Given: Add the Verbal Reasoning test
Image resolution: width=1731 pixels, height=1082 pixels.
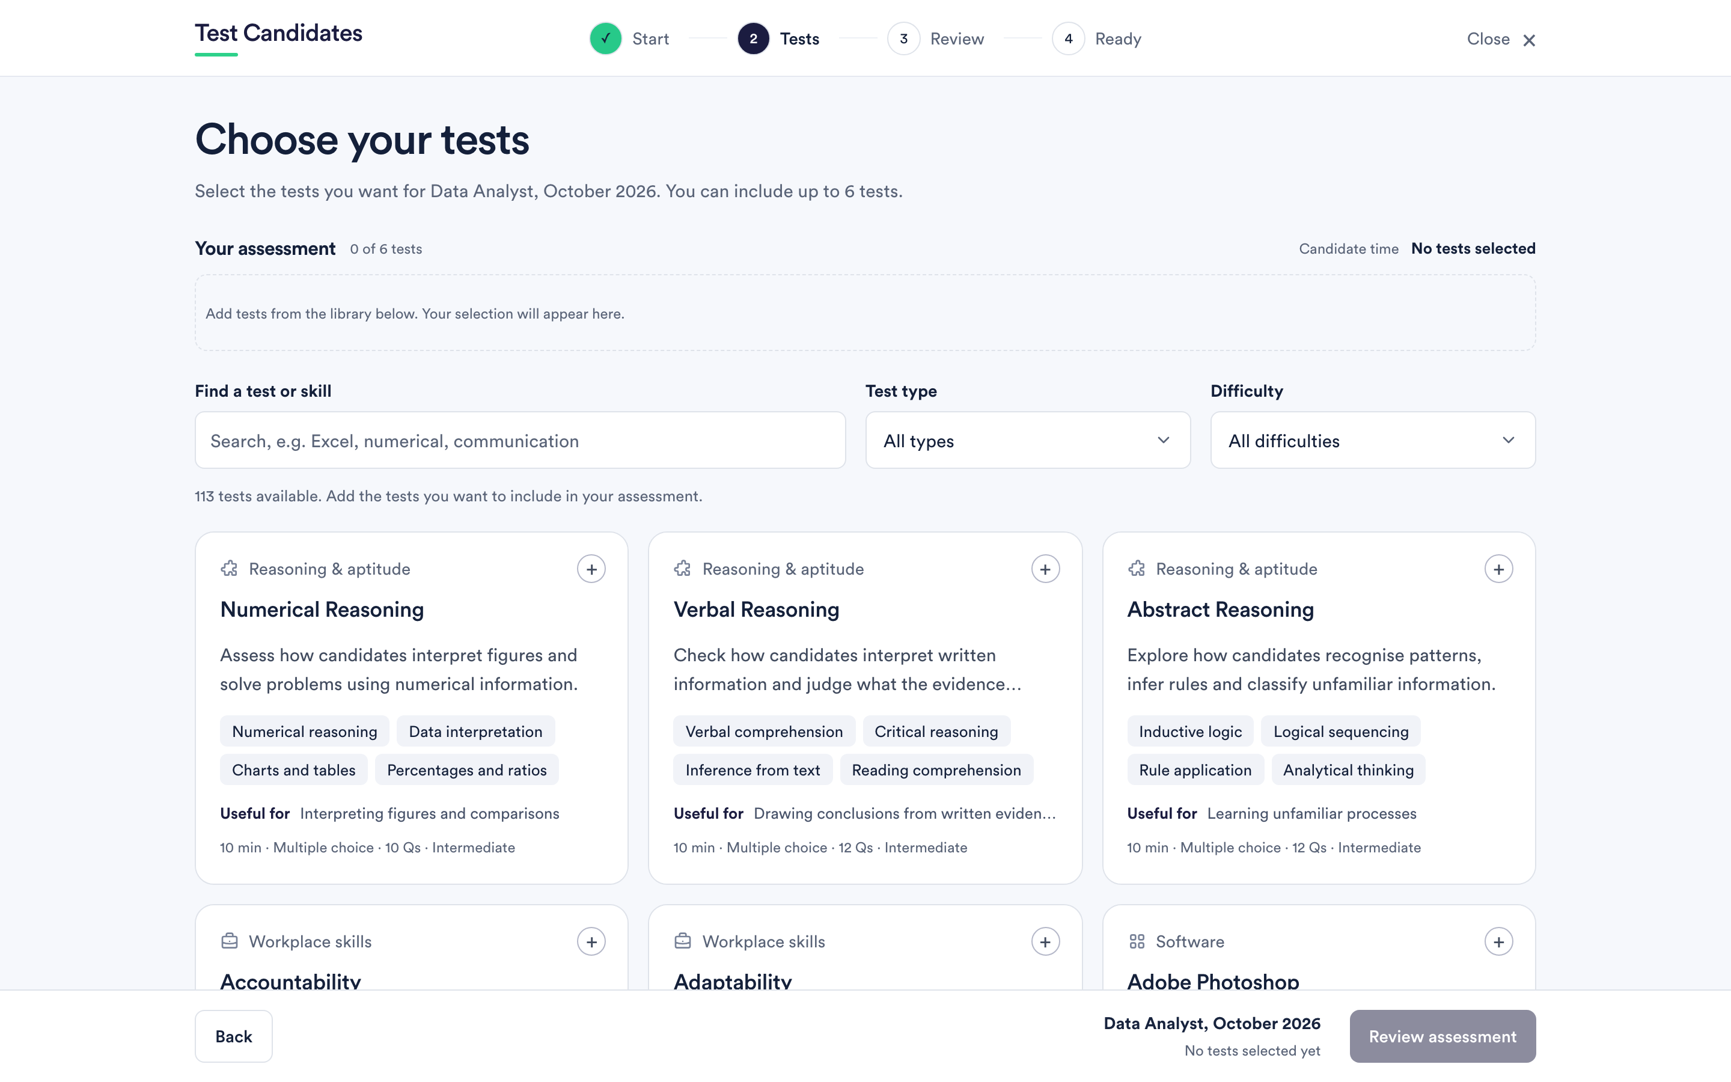Looking at the screenshot, I should (x=1045, y=569).
